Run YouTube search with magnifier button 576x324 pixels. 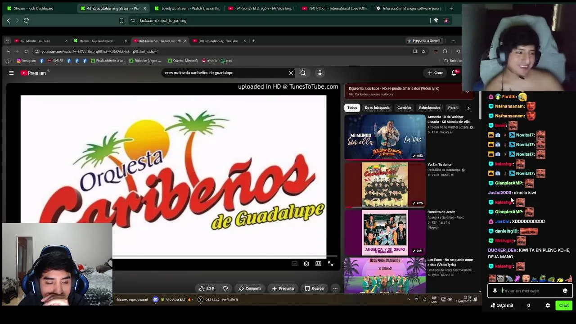303,73
